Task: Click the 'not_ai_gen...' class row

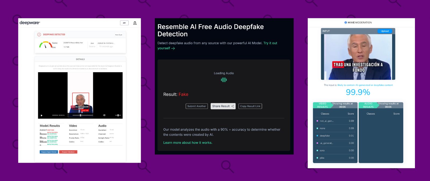Action: [x=335, y=121]
